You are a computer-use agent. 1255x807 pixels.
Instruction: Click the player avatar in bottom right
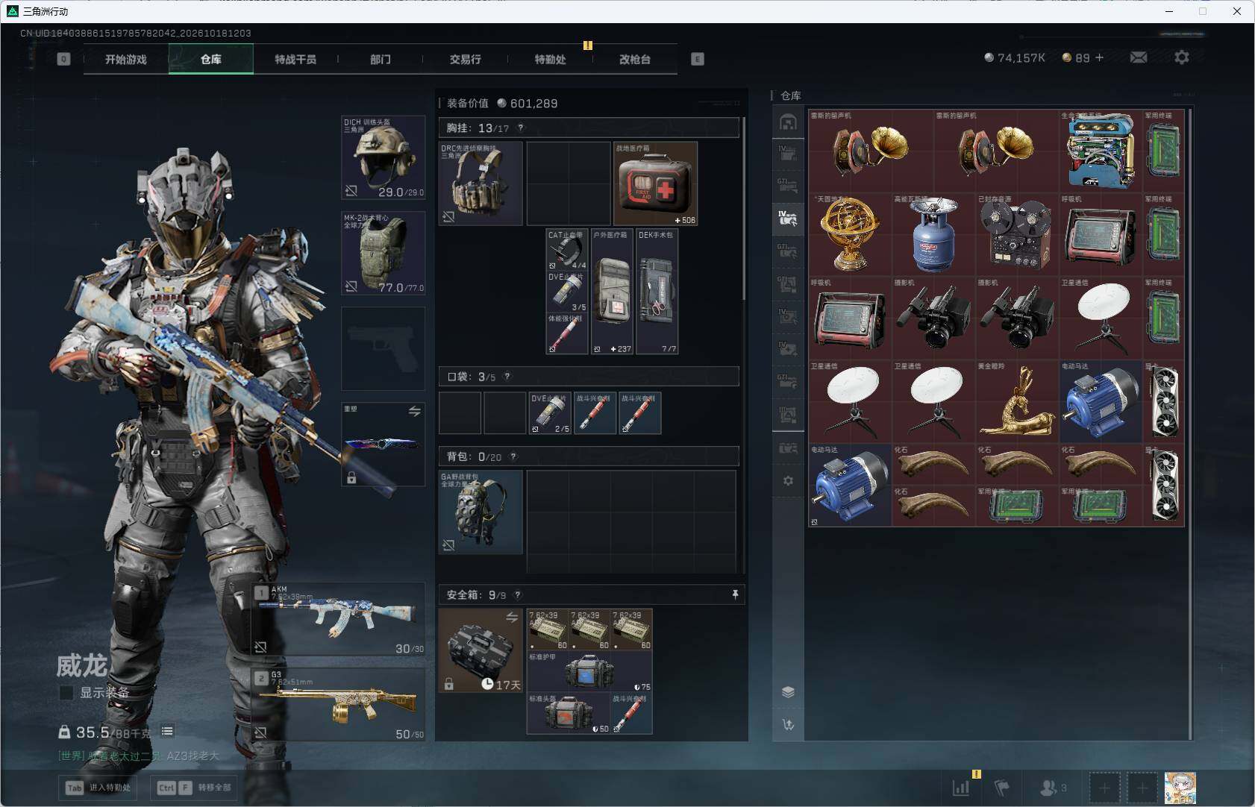[1180, 788]
